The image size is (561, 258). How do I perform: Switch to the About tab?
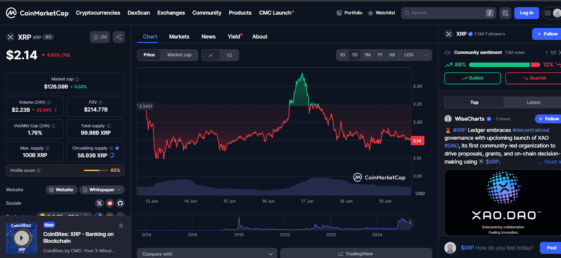point(260,37)
